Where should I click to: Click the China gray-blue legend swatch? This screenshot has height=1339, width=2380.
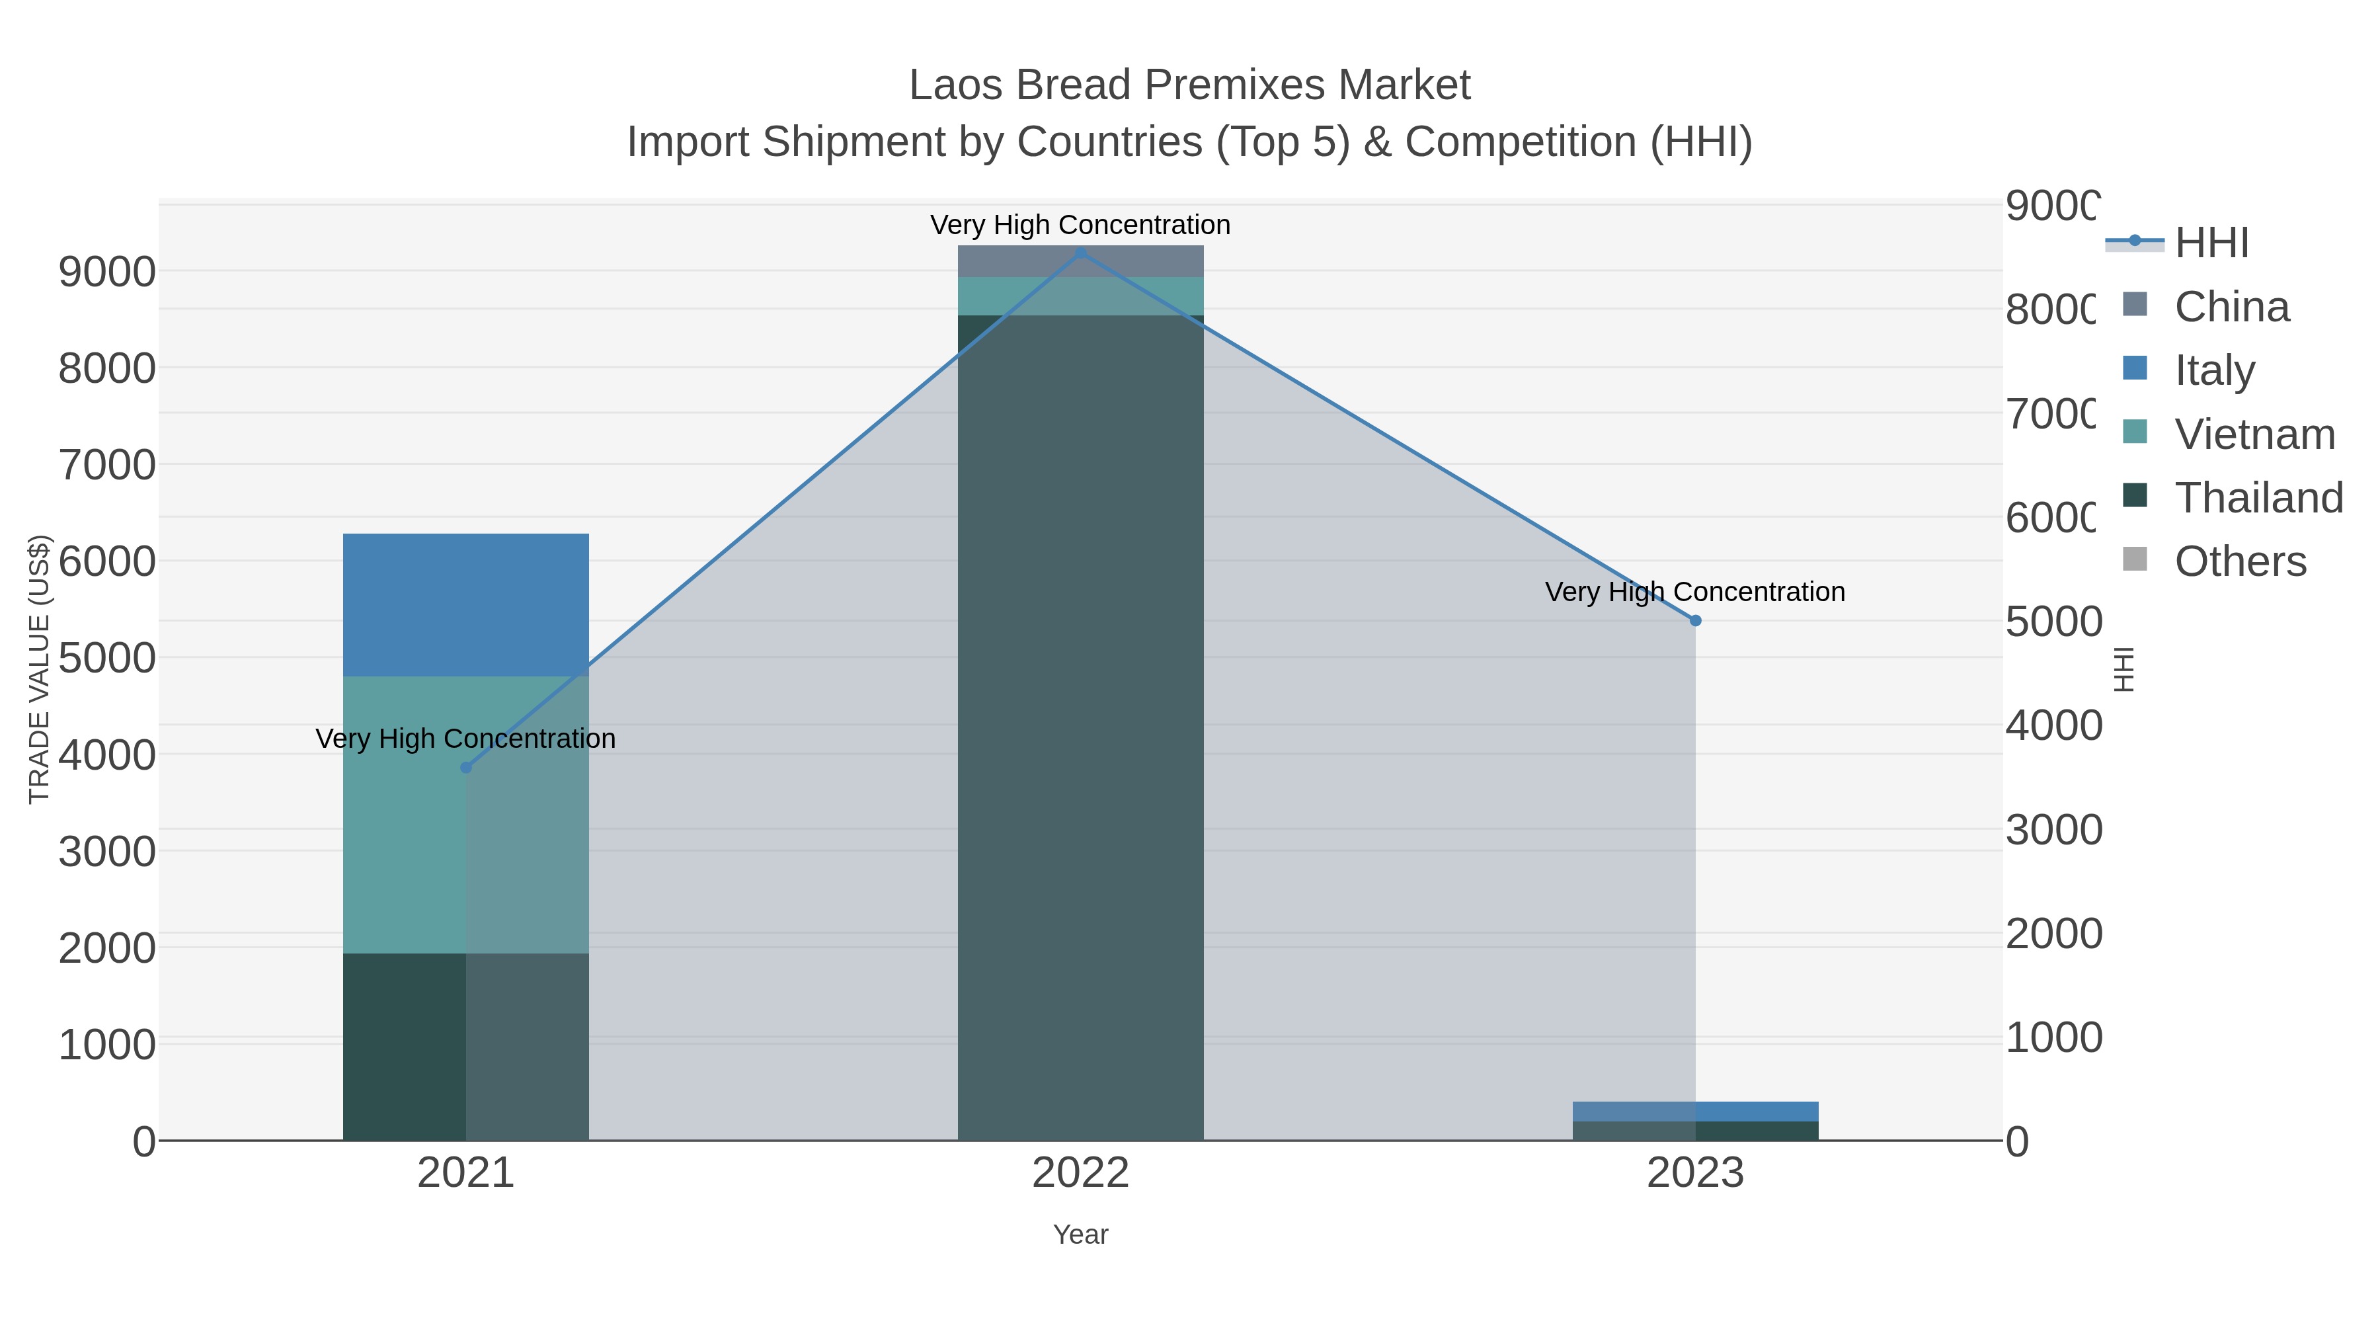(x=2135, y=304)
